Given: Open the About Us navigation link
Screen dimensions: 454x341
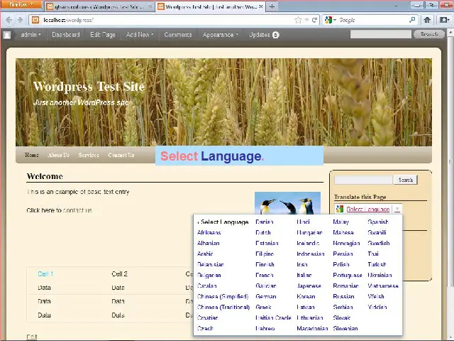Looking at the screenshot, I should tap(58, 155).
